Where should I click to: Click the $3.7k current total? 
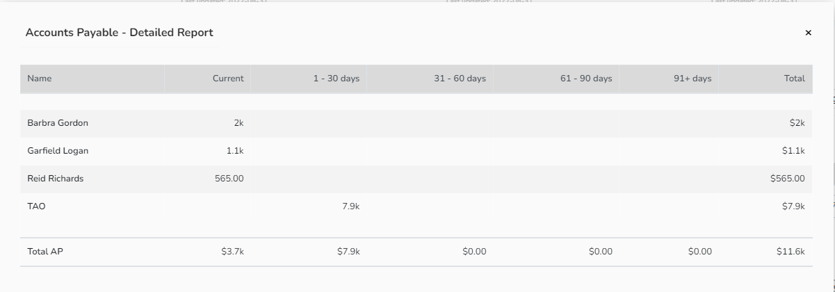[232, 252]
